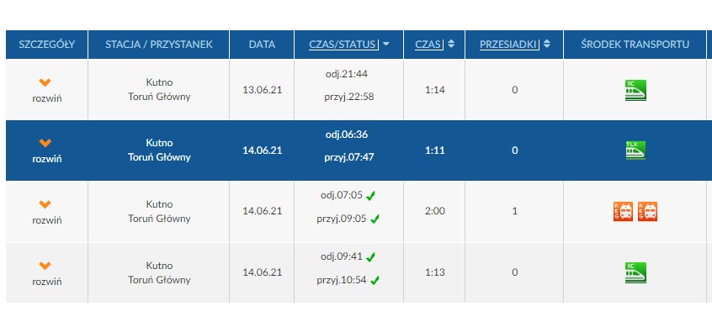Click the IC train icon for 21:44 departure

click(x=635, y=90)
